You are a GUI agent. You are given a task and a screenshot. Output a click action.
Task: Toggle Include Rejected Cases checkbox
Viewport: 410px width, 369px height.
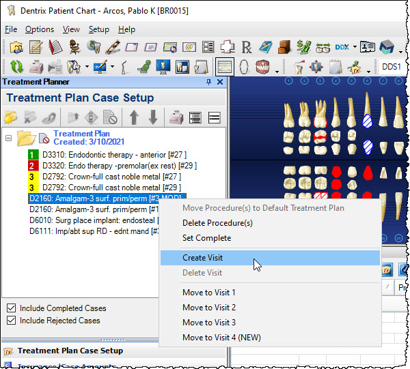click(x=11, y=320)
